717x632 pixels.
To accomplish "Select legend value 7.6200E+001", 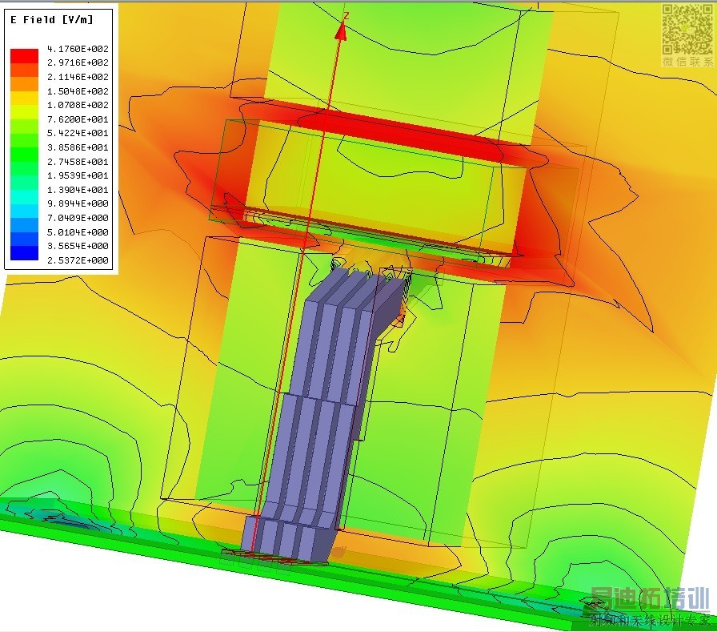I will [x=78, y=119].
